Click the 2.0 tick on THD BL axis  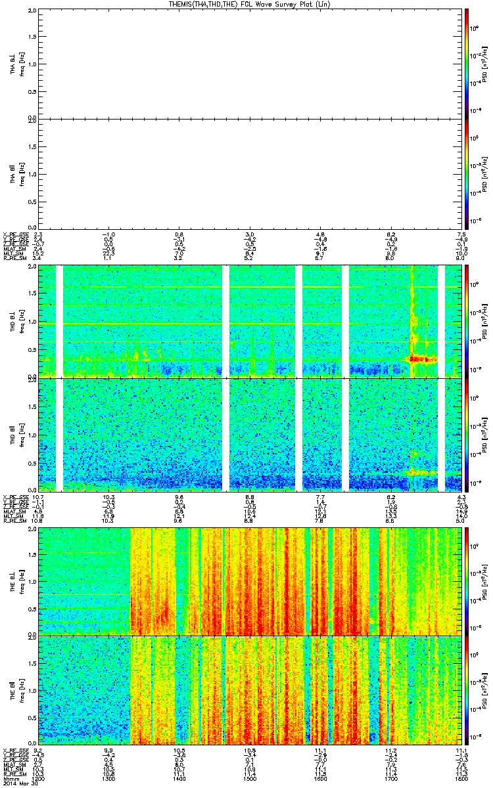[x=32, y=267]
